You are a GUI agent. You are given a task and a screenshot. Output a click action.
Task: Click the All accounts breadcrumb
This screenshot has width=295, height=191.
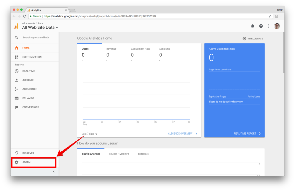coord(29,24)
